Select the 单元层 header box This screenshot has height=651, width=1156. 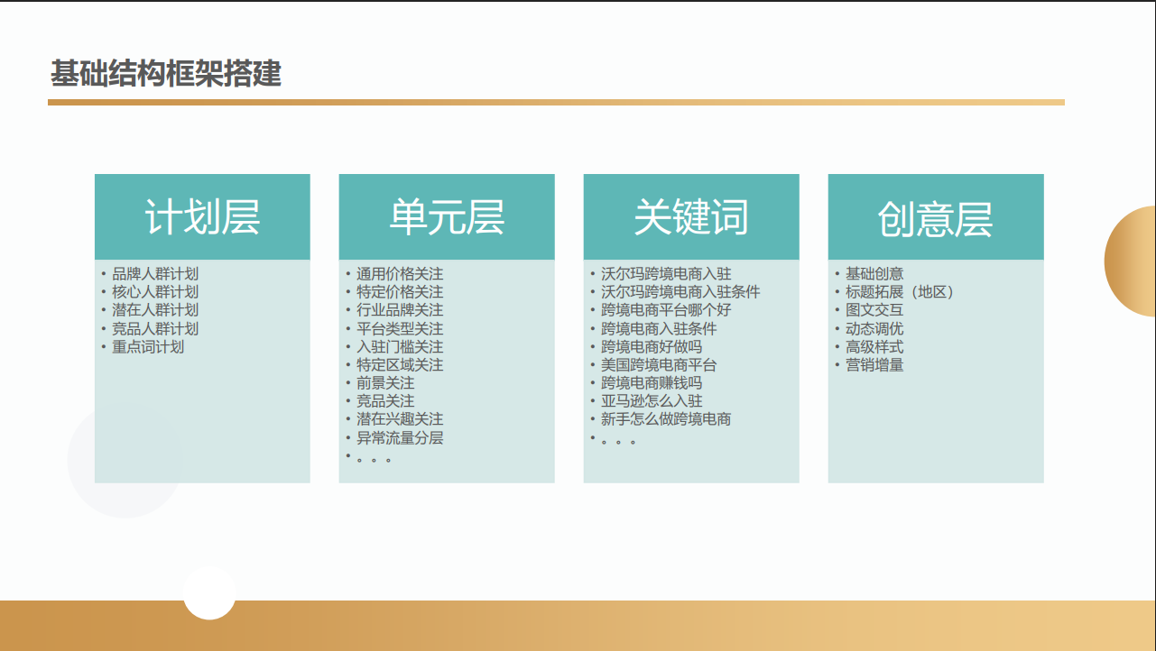(447, 217)
